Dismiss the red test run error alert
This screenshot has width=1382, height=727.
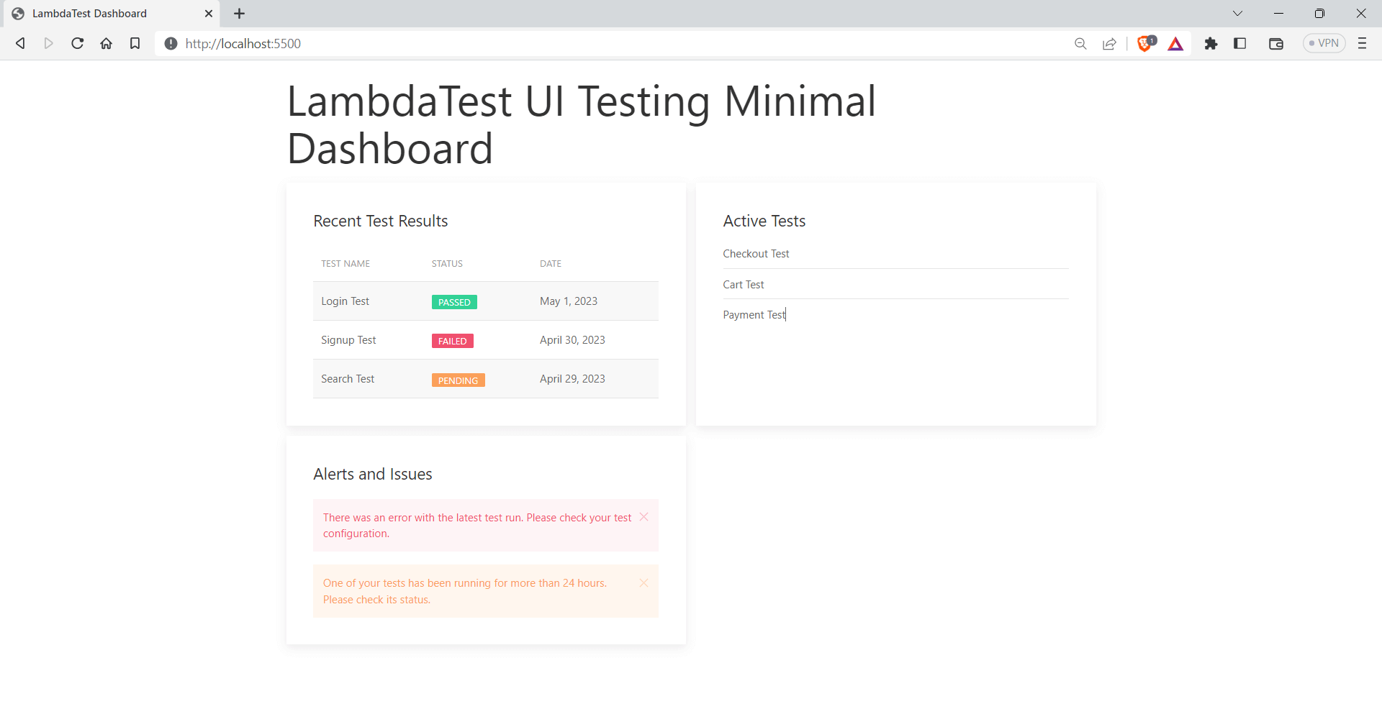click(x=644, y=517)
